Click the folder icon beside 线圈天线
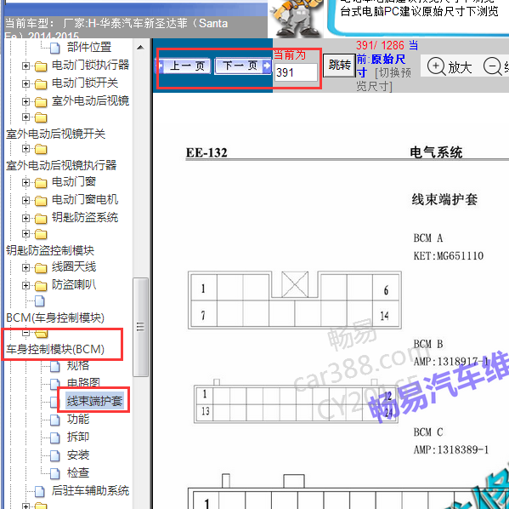 41,268
